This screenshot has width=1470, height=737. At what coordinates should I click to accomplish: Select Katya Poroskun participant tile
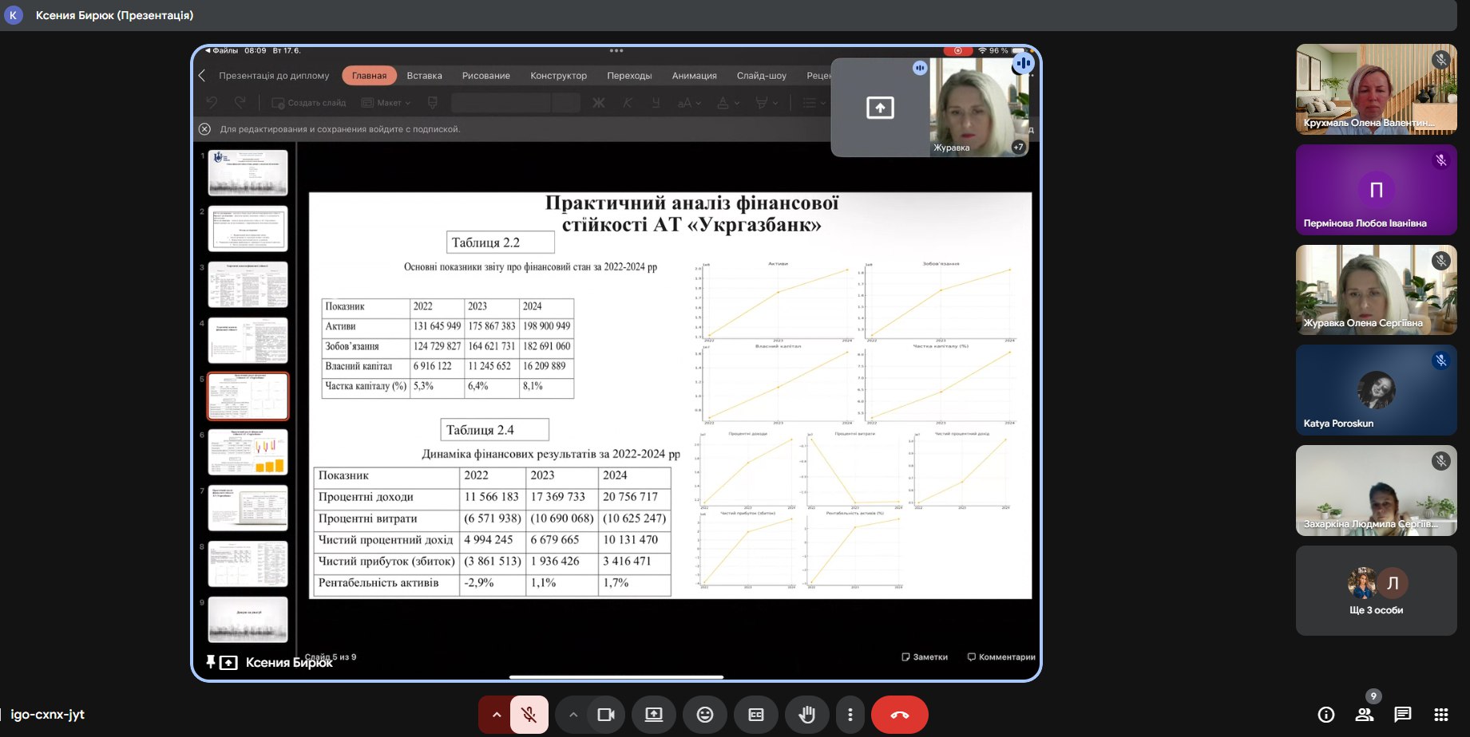point(1377,390)
